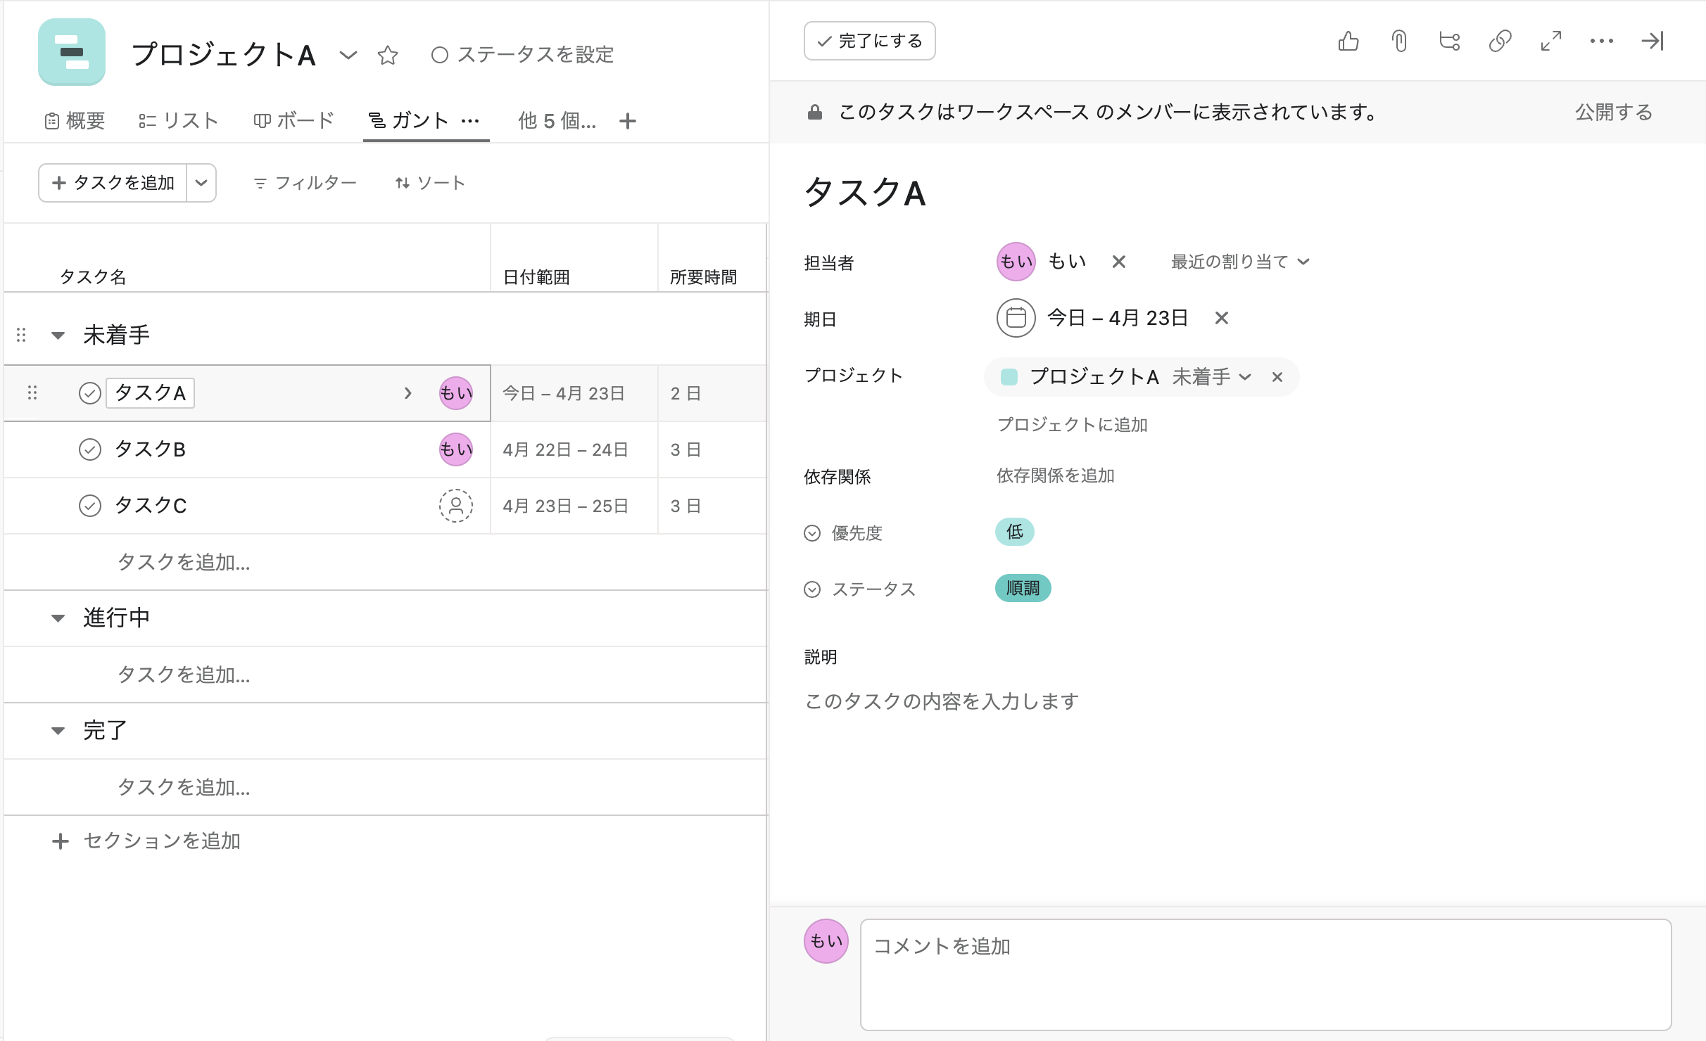Image resolution: width=1706 pixels, height=1041 pixels.
Task: Click プロジェクトに追加 link
Action: [x=1073, y=425]
